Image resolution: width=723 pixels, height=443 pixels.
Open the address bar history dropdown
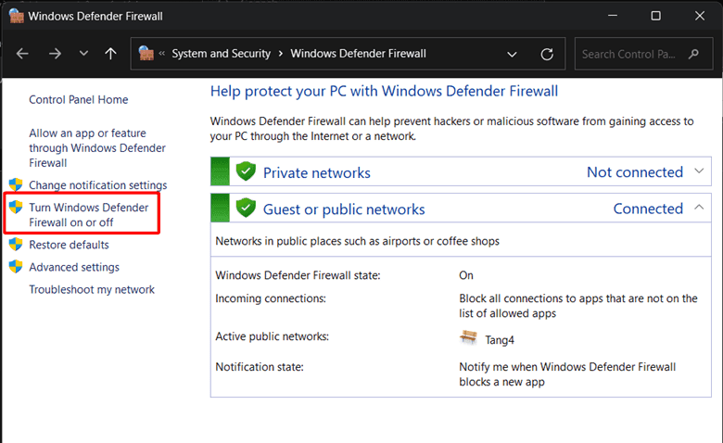point(512,55)
